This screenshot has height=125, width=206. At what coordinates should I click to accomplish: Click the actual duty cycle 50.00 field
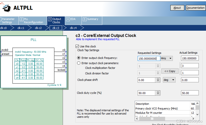190,93
